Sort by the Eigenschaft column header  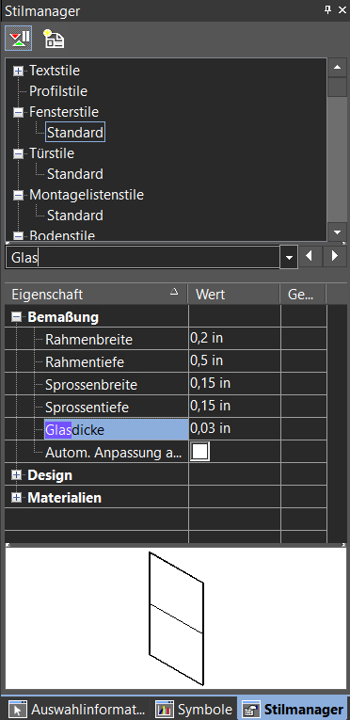(x=96, y=294)
